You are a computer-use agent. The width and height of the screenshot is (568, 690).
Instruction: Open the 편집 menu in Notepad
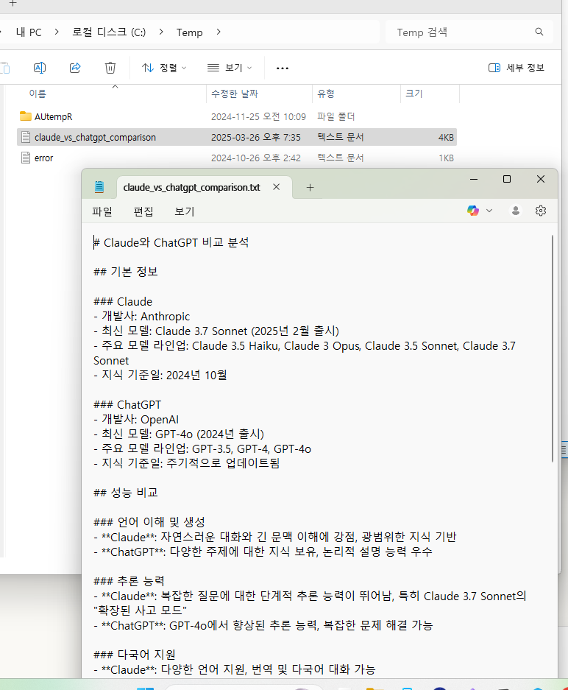coord(143,211)
